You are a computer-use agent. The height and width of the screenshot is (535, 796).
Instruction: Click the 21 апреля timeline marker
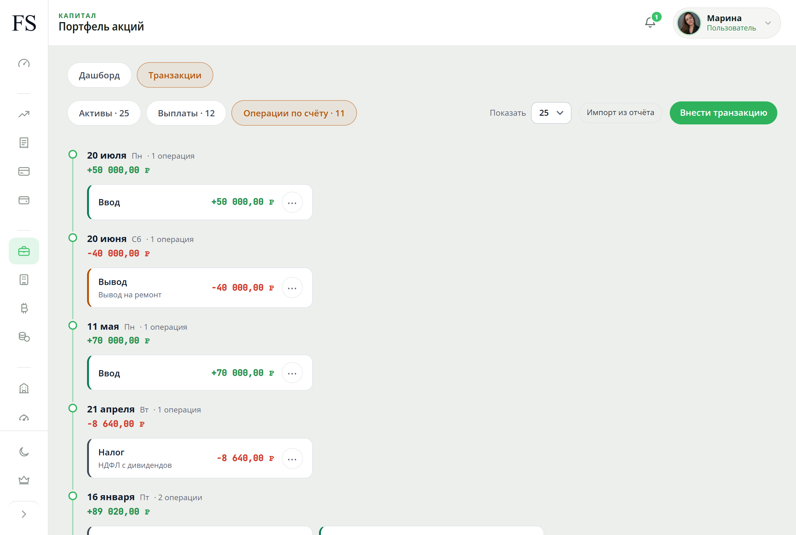click(73, 408)
